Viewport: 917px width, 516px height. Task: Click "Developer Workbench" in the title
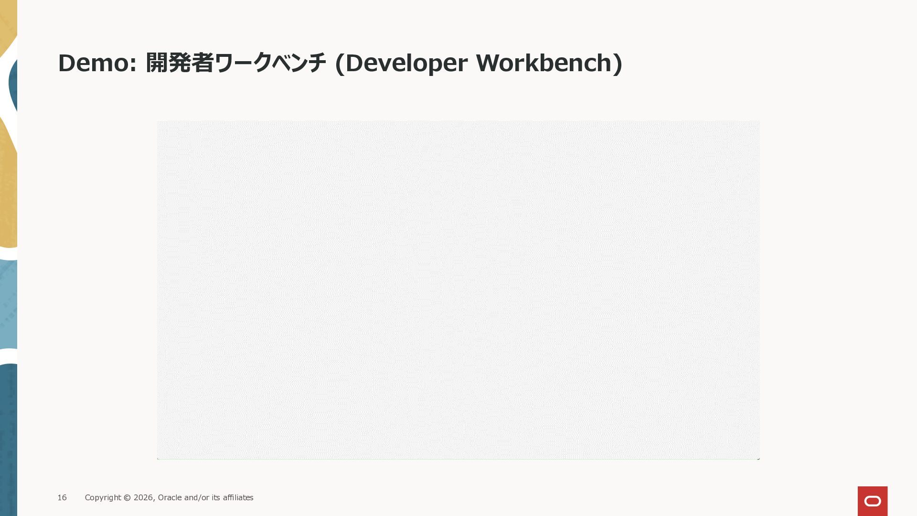click(478, 63)
